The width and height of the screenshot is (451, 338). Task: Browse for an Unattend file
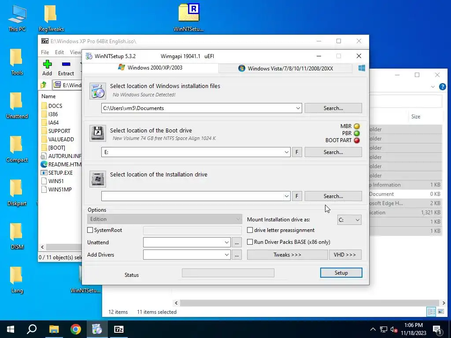[x=237, y=242]
